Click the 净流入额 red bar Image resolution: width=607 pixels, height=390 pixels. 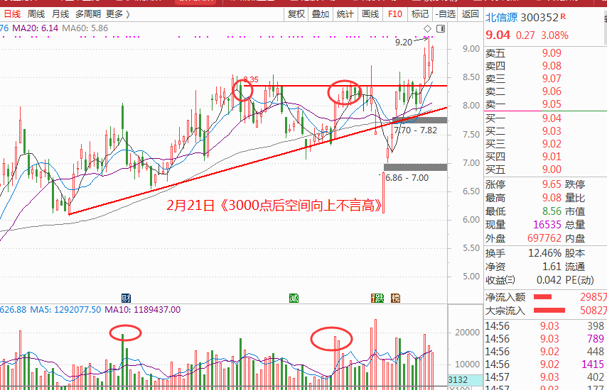pos(542,297)
